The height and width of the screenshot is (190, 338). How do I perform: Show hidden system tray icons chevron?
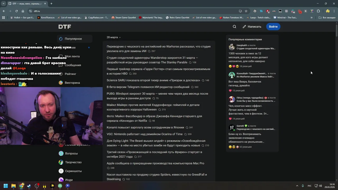[297, 186]
